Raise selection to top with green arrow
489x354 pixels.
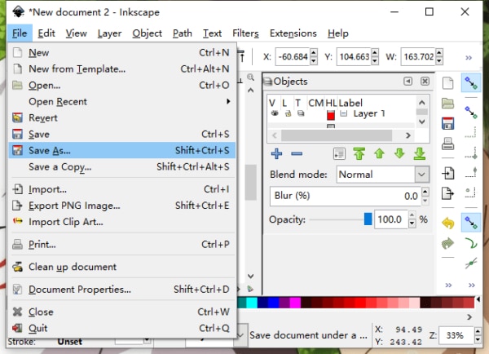[x=359, y=153]
